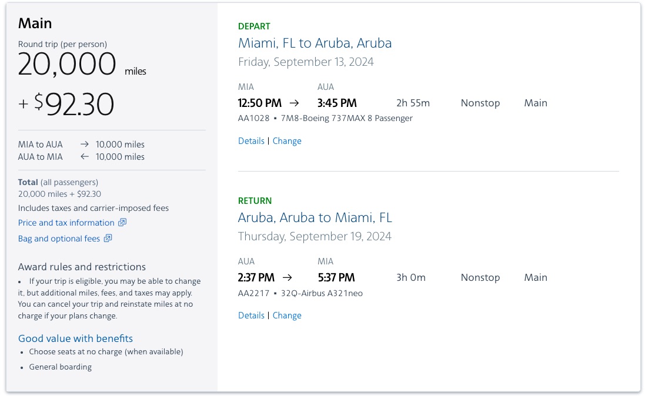The height and width of the screenshot is (396, 645).
Task: Open the Price and tax information link
Action: (x=66, y=223)
